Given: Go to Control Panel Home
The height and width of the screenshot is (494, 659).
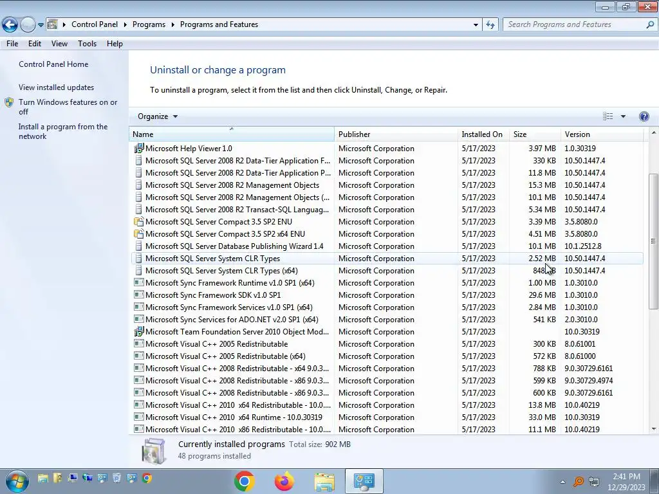Looking at the screenshot, I should pyautogui.click(x=53, y=64).
